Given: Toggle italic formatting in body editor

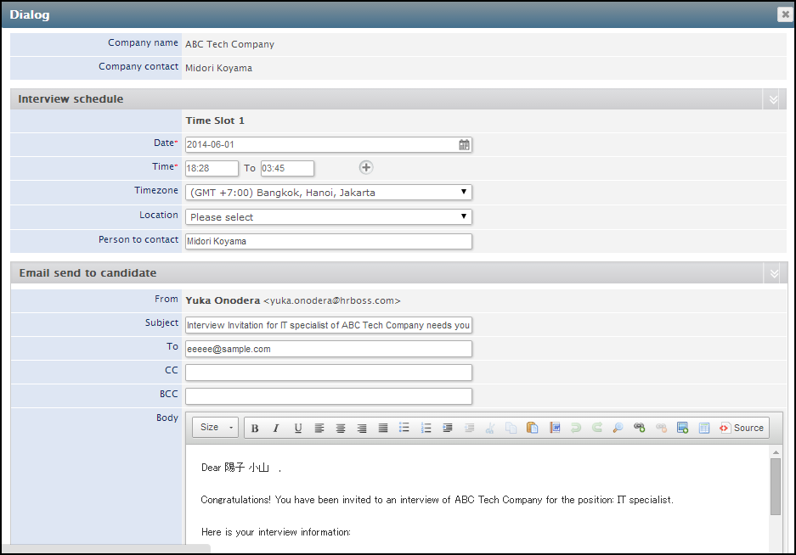Looking at the screenshot, I should [x=276, y=429].
